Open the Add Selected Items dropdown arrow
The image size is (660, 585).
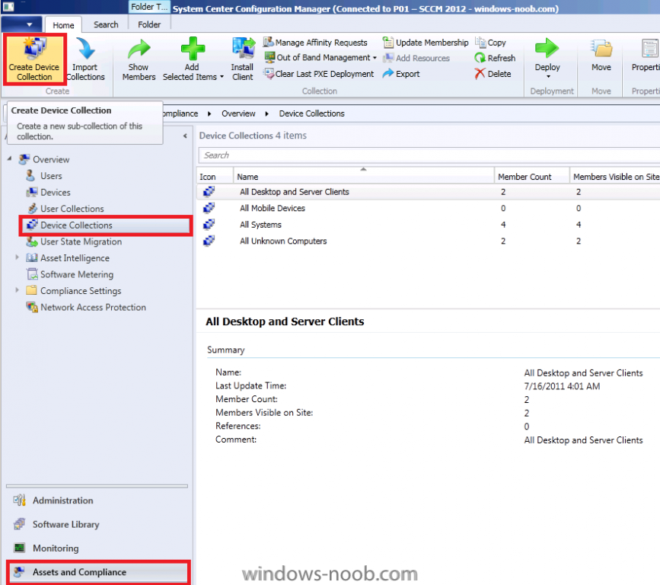(222, 77)
